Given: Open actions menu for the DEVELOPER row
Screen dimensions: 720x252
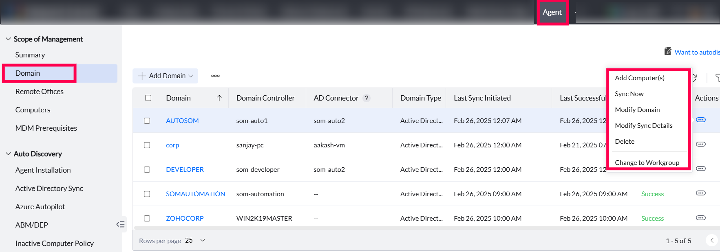Looking at the screenshot, I should [700, 169].
